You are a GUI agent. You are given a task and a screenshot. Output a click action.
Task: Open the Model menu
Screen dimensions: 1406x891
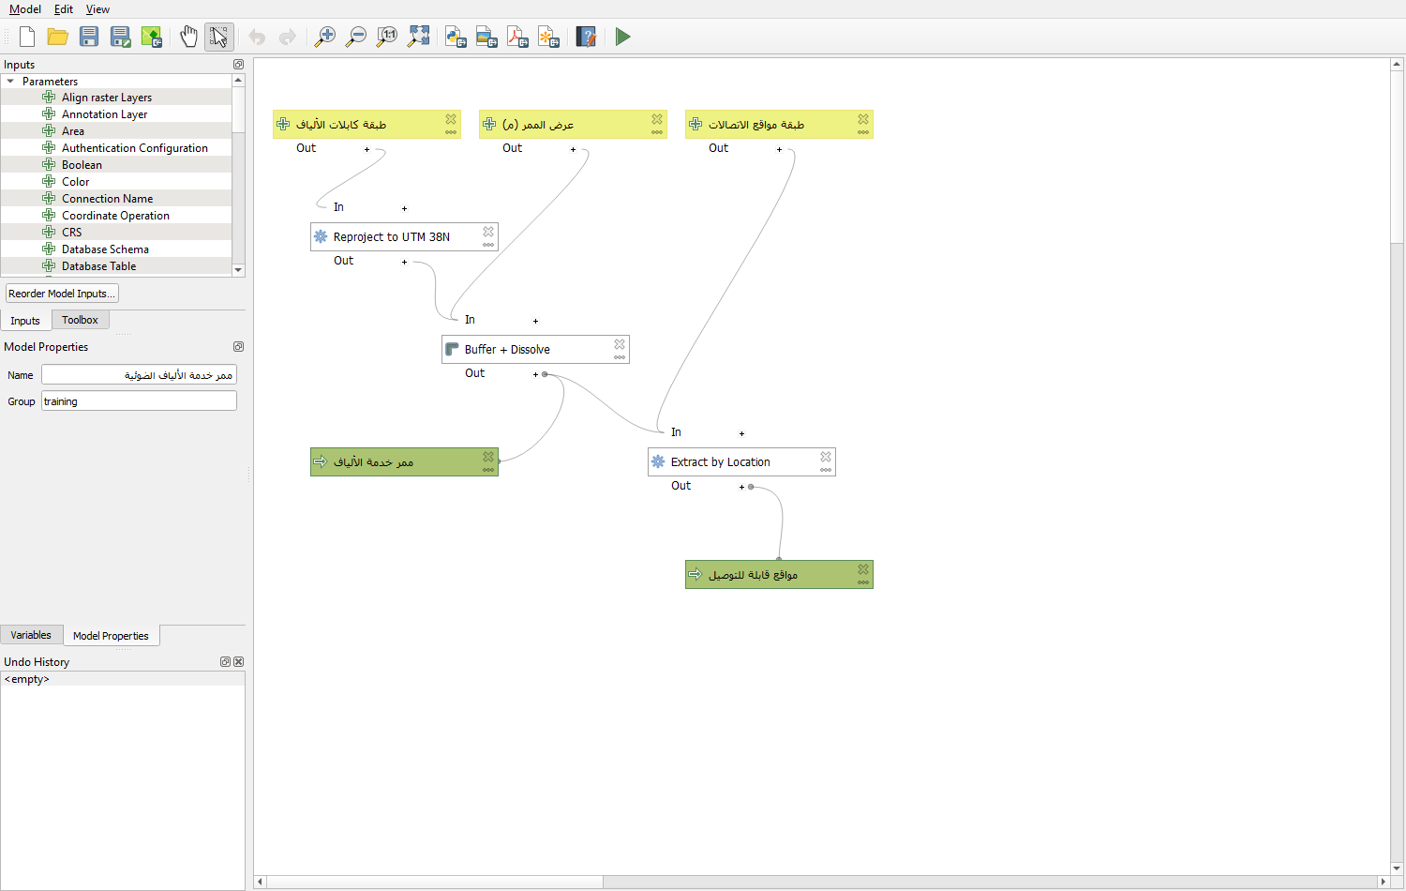25,9
